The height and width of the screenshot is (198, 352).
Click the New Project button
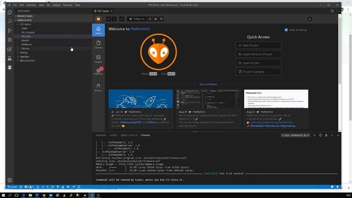[258, 45]
